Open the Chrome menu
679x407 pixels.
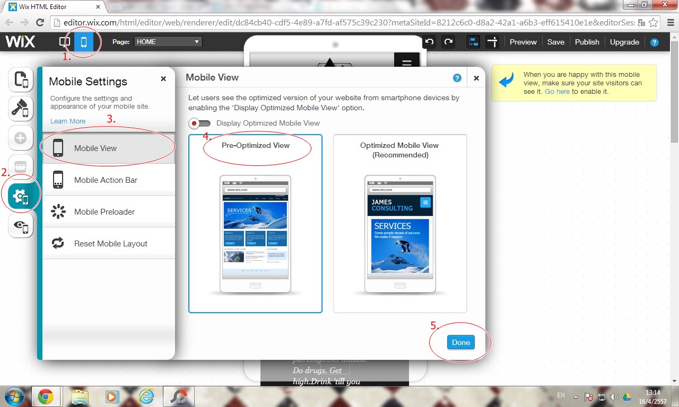point(669,23)
